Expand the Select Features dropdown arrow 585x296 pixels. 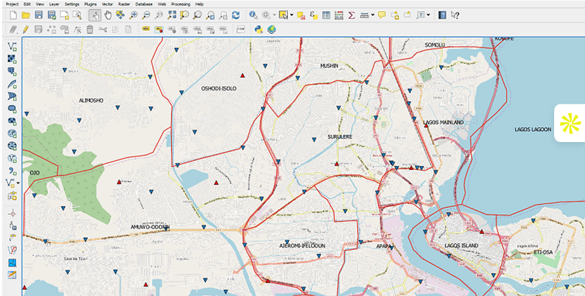tap(291, 15)
